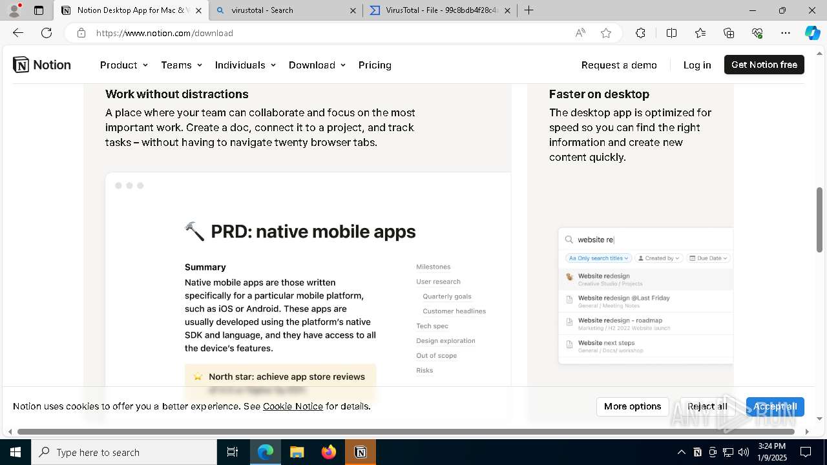Screen dimensions: 827x465
Task: Open the Copilot icon in the Edge toolbar
Action: click(812, 33)
